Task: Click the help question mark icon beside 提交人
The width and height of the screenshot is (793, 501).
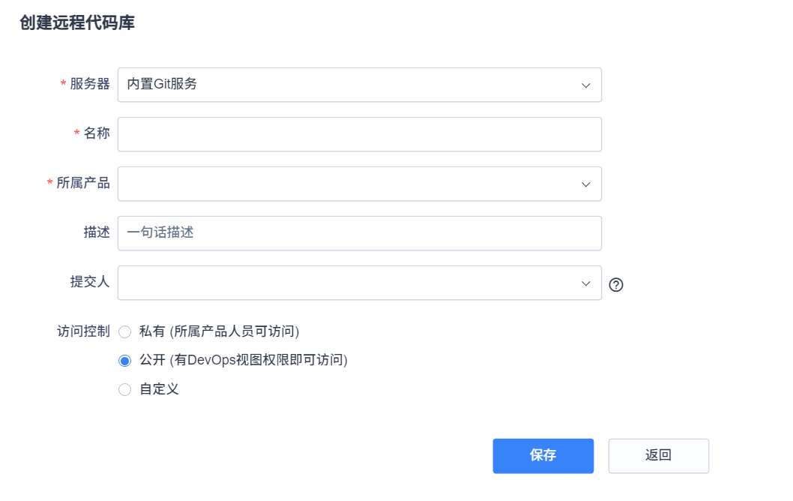Action: click(616, 284)
